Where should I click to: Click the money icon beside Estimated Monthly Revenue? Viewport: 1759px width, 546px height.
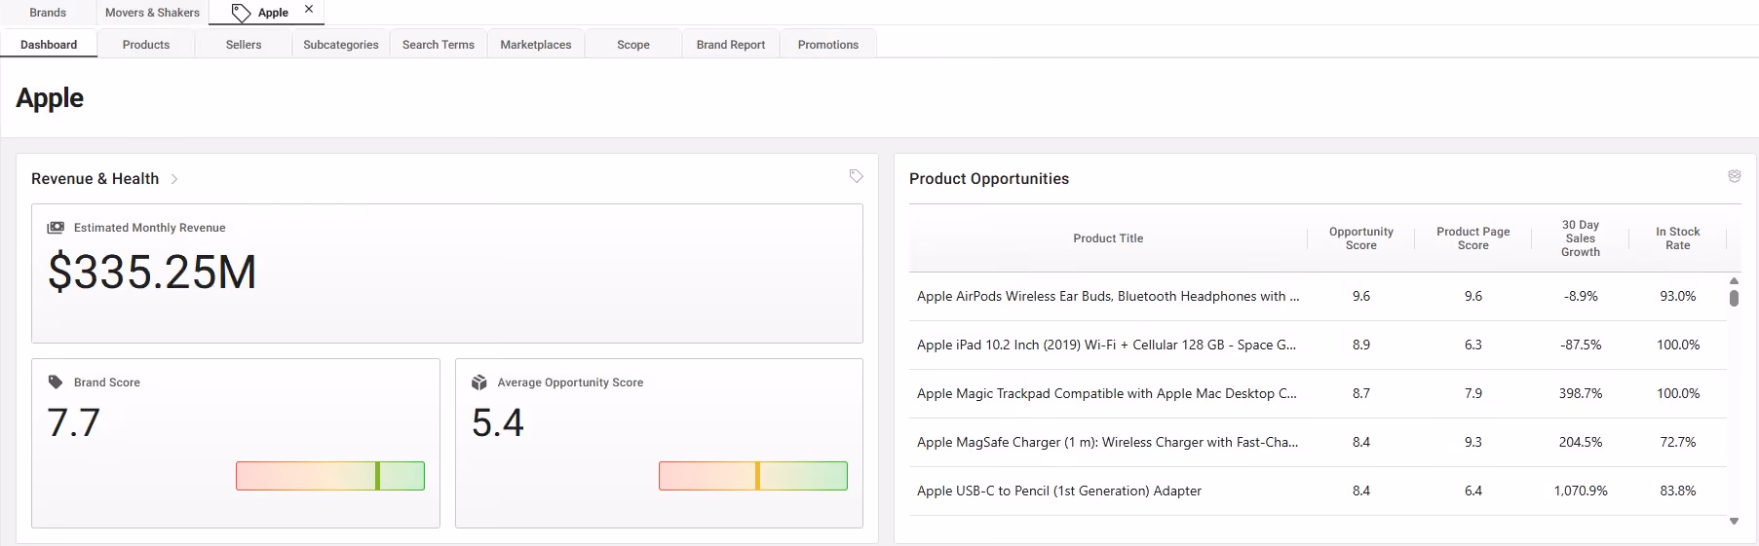[56, 227]
